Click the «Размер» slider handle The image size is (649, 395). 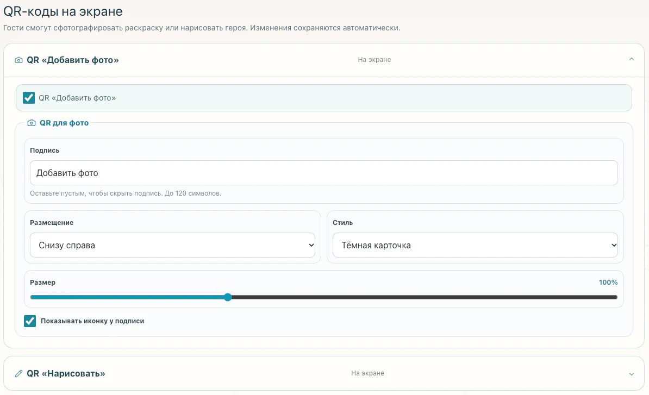click(228, 297)
